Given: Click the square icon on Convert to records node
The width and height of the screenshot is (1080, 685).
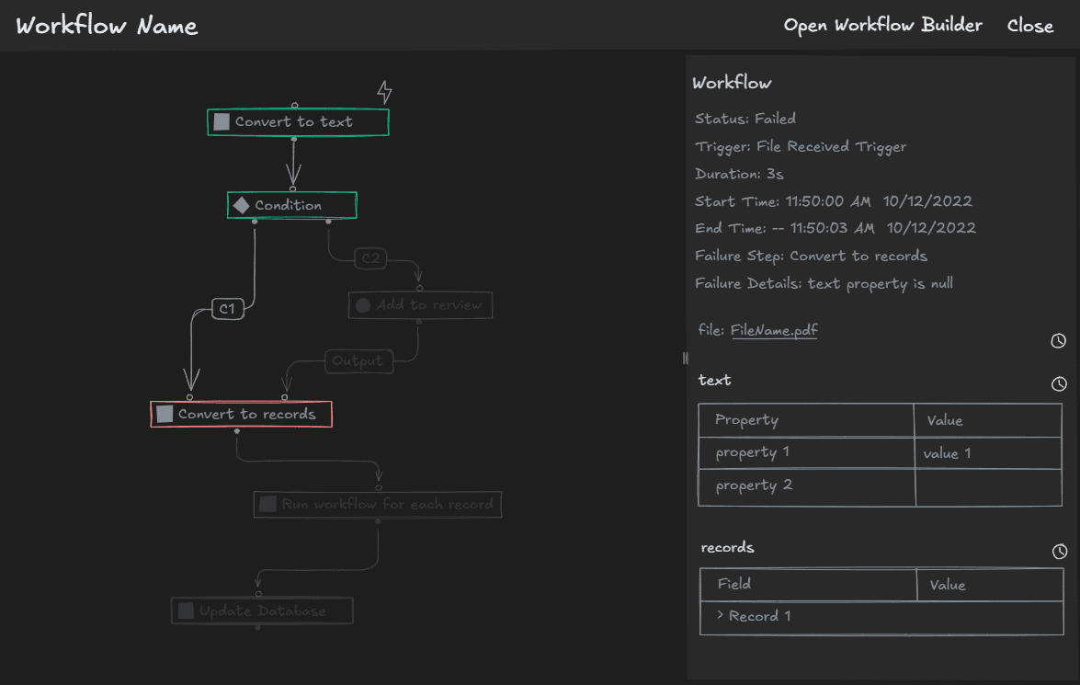Looking at the screenshot, I should [164, 414].
